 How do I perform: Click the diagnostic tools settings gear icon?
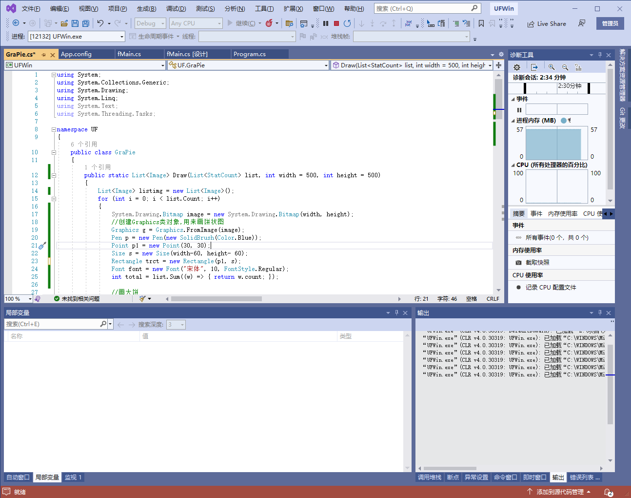[517, 67]
